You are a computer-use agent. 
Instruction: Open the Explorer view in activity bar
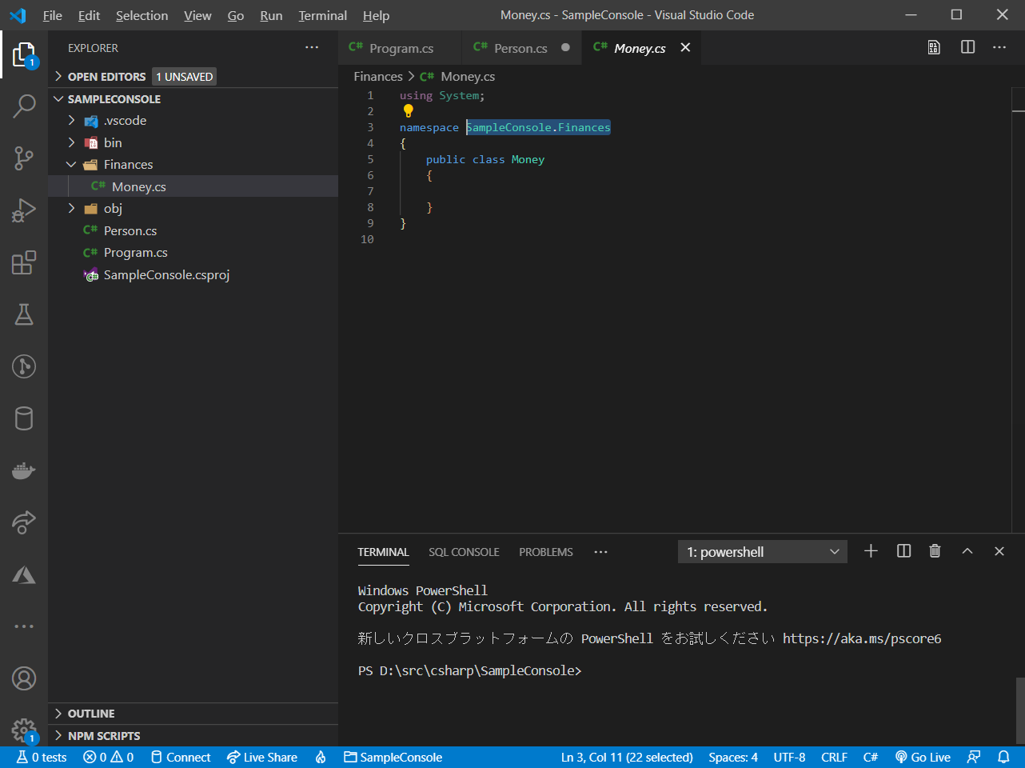click(24, 54)
